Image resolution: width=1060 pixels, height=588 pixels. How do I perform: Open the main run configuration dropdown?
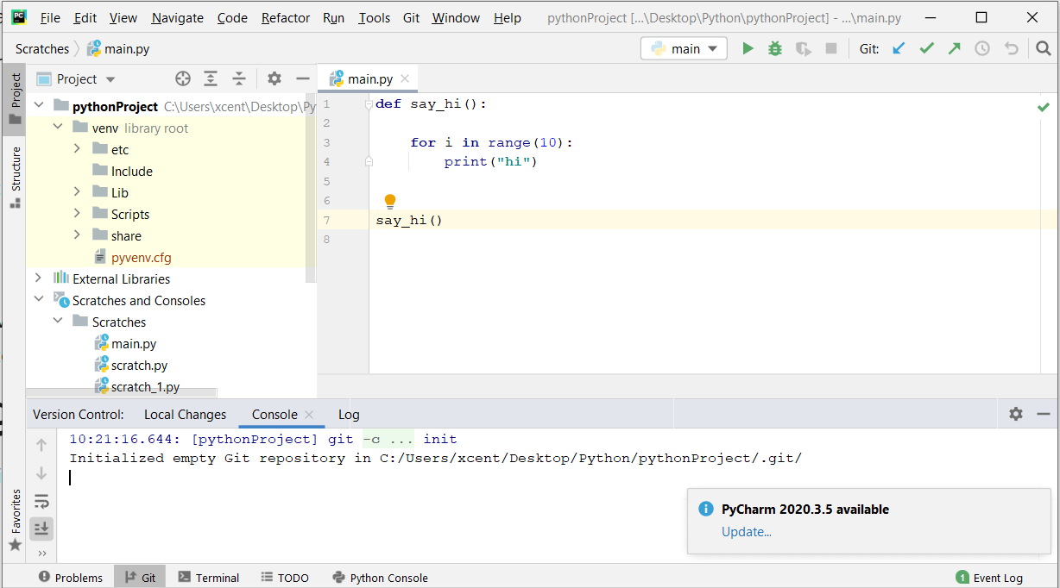click(x=684, y=49)
